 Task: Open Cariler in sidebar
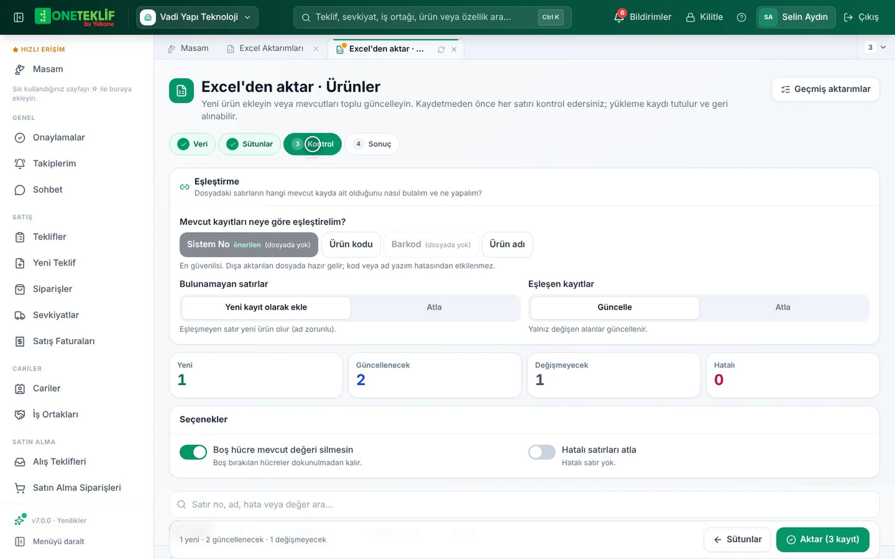point(77,389)
